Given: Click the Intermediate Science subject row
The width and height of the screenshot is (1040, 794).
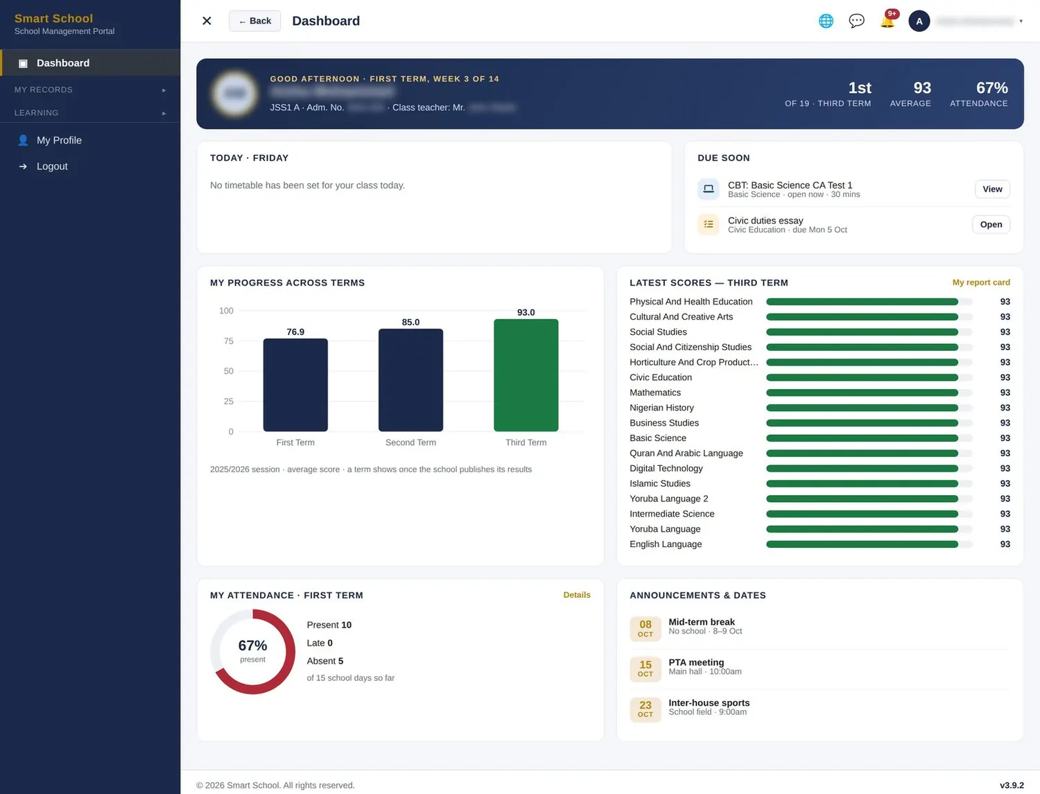Looking at the screenshot, I should 820,514.
